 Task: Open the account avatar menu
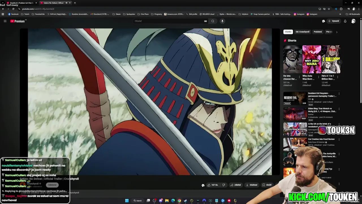coord(354,21)
